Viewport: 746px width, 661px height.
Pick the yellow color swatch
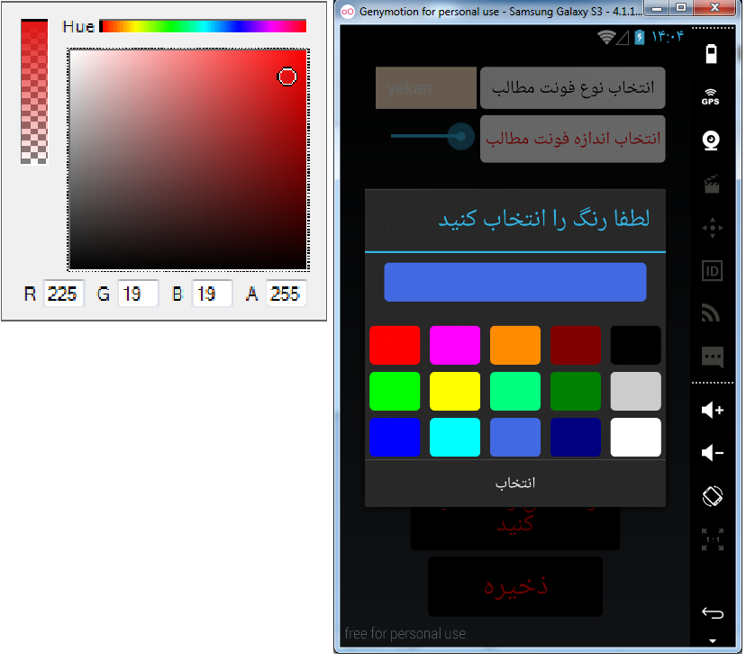(455, 392)
